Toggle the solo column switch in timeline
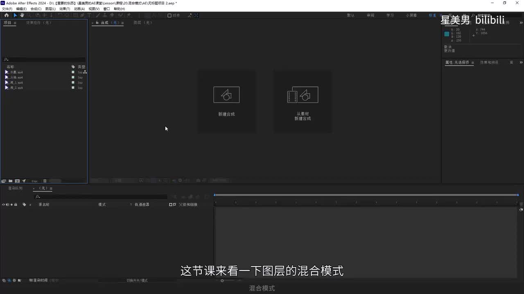This screenshot has height=294, width=524. [x=12, y=204]
